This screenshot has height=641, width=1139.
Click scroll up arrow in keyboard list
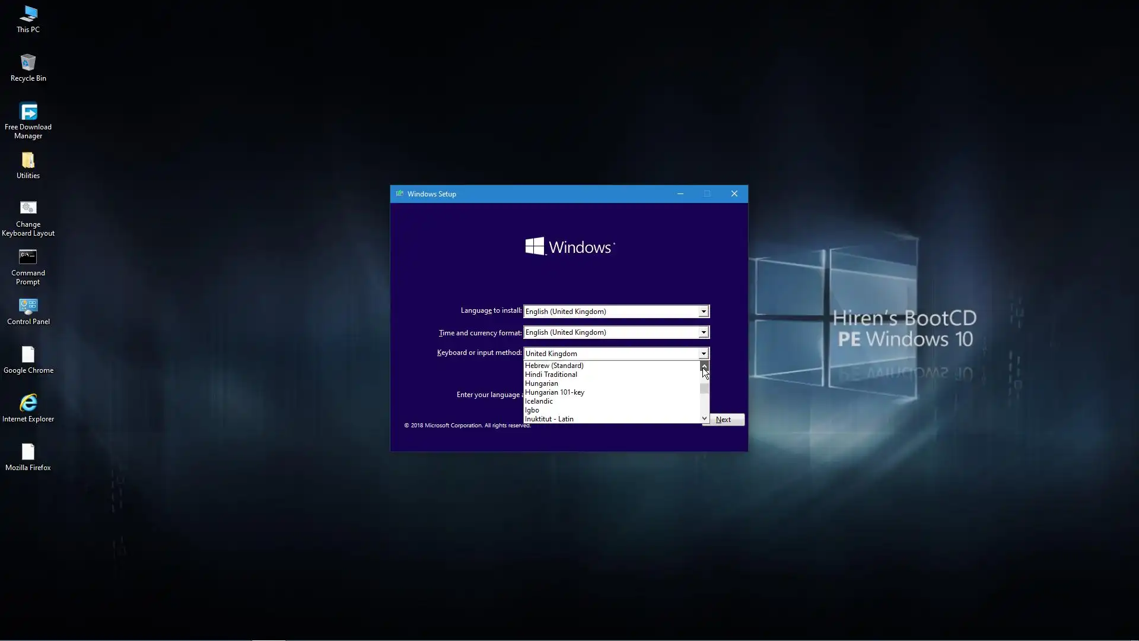(x=704, y=366)
